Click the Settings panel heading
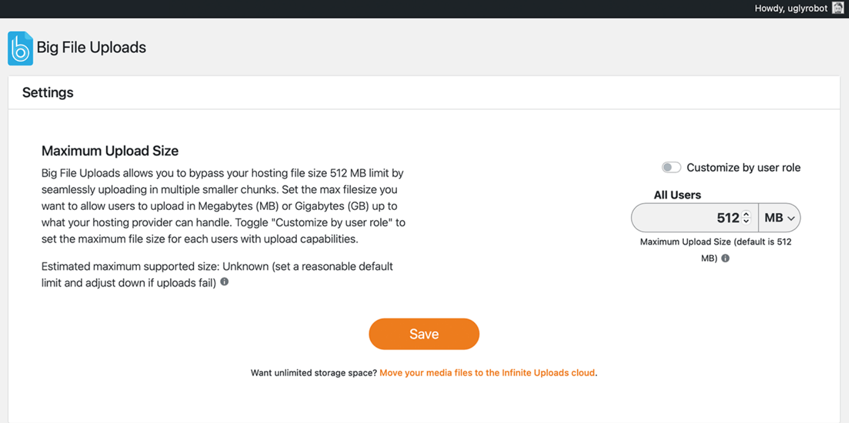 [48, 93]
